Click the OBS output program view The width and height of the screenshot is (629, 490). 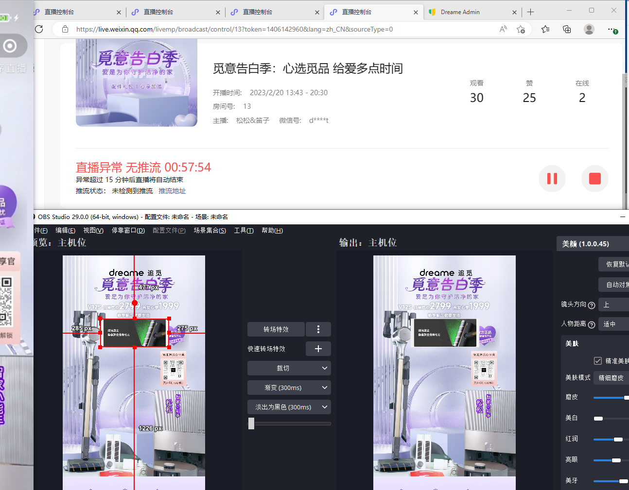coord(444,372)
